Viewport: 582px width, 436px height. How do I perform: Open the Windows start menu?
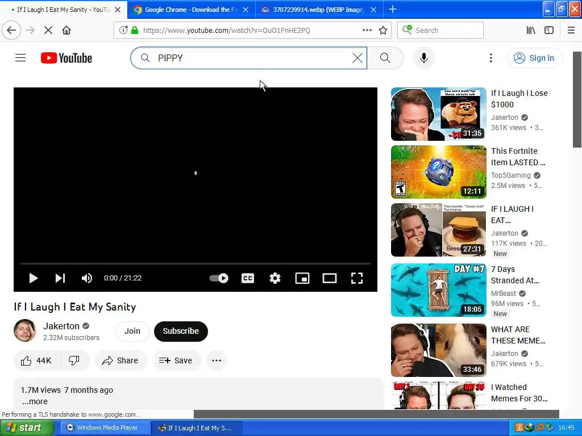27,428
